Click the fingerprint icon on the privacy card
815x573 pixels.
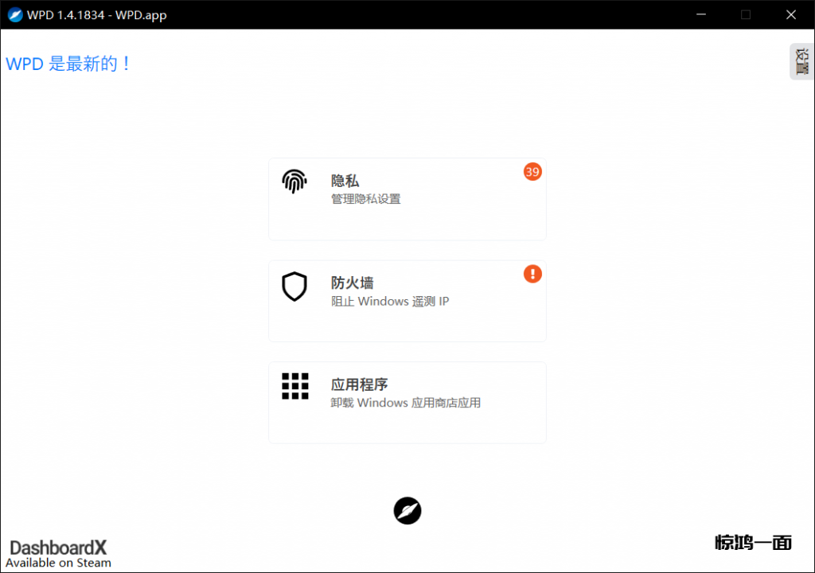tap(294, 181)
